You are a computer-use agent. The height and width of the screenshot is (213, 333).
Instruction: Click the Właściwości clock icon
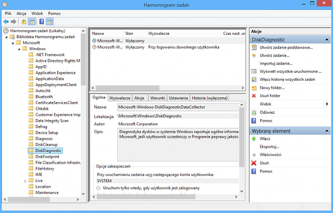(254, 155)
